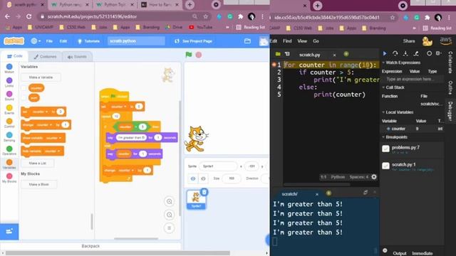Screen dimensions: 456x256
Task: Select the Control block category
Action: (x=9, y=123)
